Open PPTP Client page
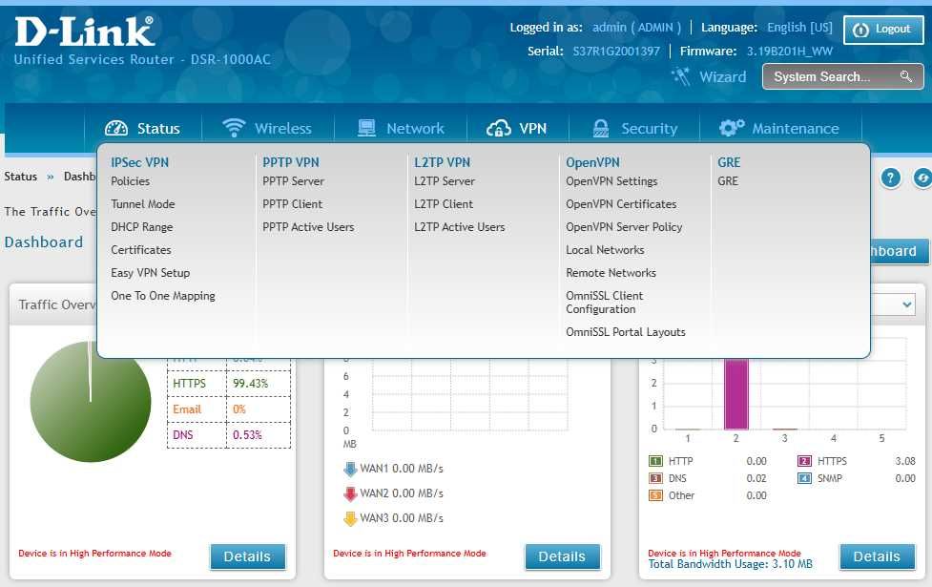Viewport: 932px width, 587px height. [x=293, y=204]
